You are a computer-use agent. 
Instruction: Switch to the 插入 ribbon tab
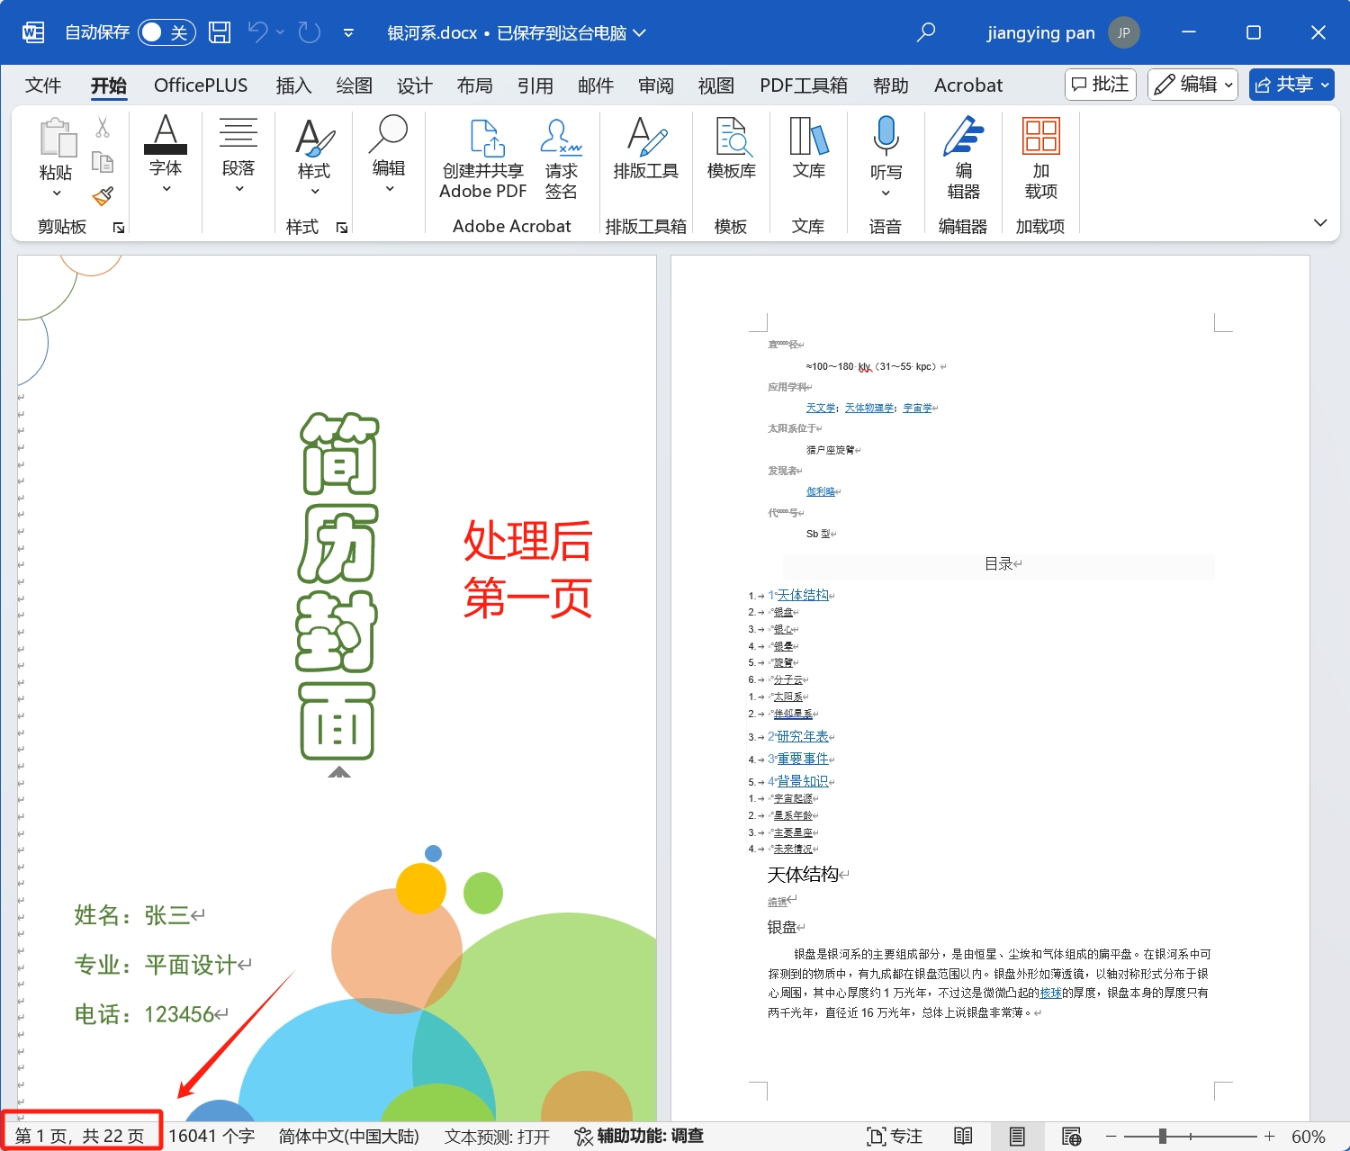[x=293, y=85]
